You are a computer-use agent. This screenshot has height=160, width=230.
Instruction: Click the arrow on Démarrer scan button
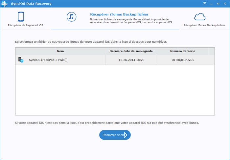tap(126, 135)
